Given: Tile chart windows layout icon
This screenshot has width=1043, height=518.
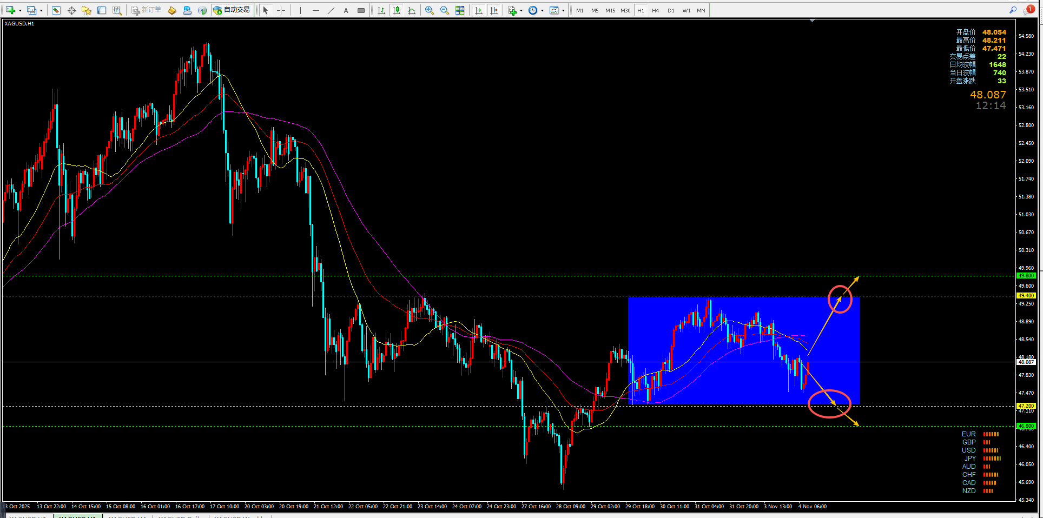Looking at the screenshot, I should 460,10.
